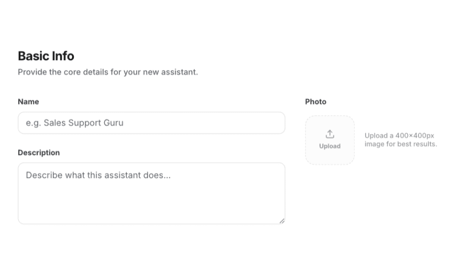Click the 'Basic Info' heading

46,56
